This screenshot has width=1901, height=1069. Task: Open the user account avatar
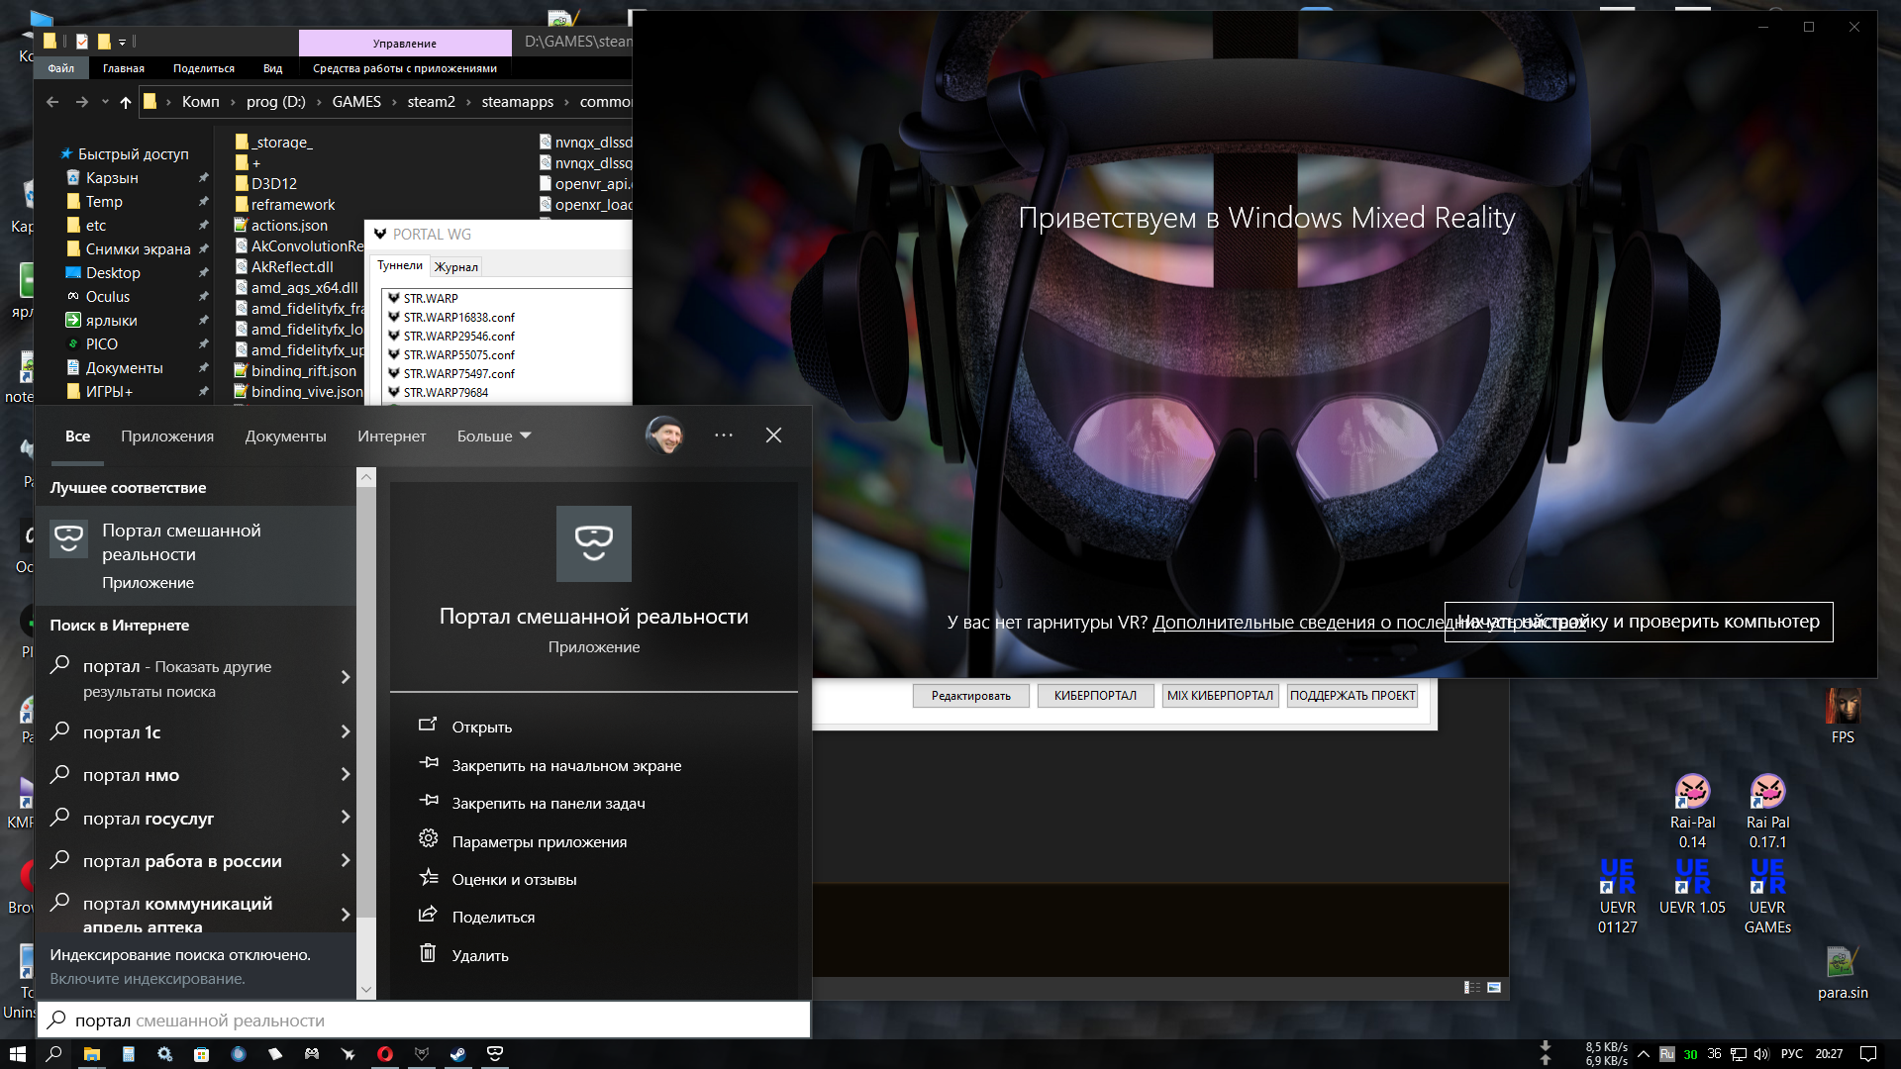[x=664, y=436]
